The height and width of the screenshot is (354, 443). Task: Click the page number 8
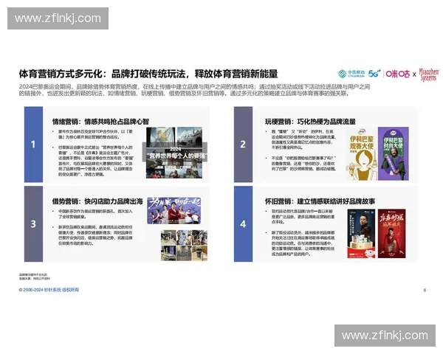pyautogui.click(x=425, y=290)
